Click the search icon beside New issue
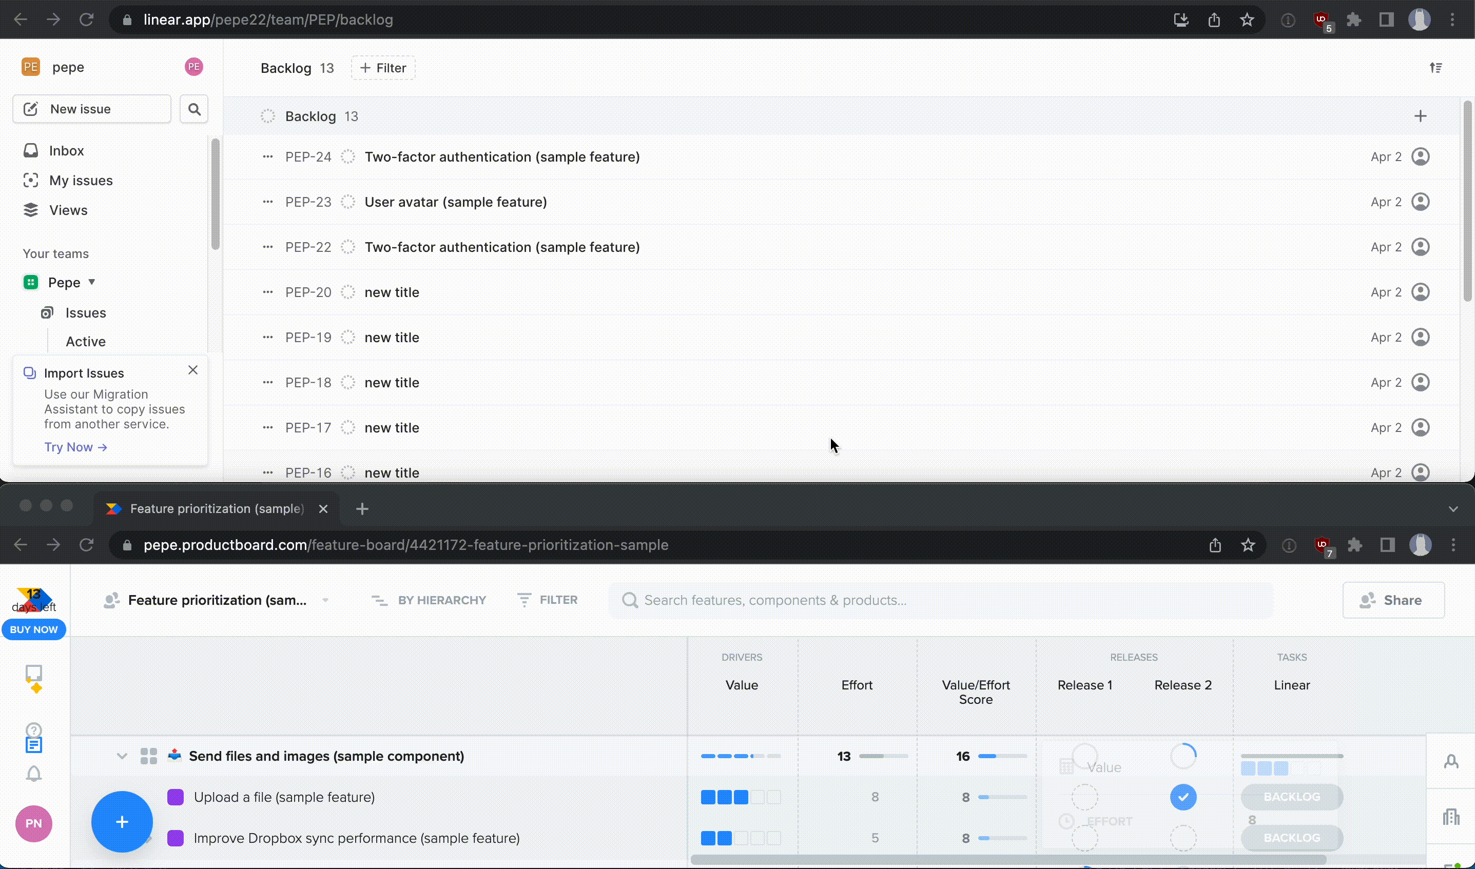 tap(194, 109)
